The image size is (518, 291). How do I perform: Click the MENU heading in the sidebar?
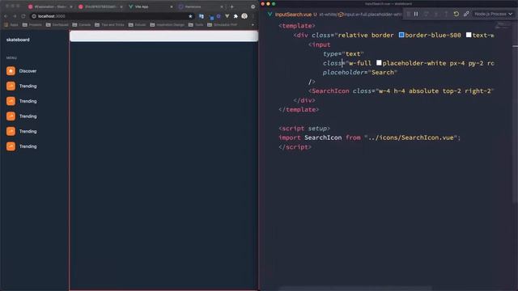coord(11,57)
